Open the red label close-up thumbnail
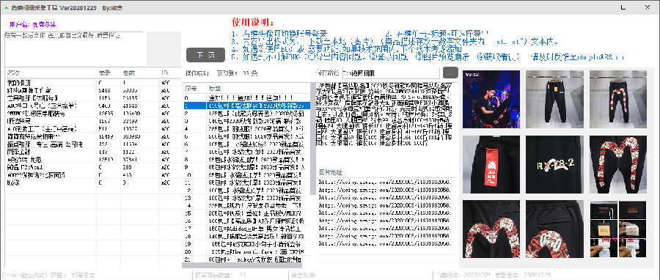Viewport: 660px width, 280px height. click(491, 164)
